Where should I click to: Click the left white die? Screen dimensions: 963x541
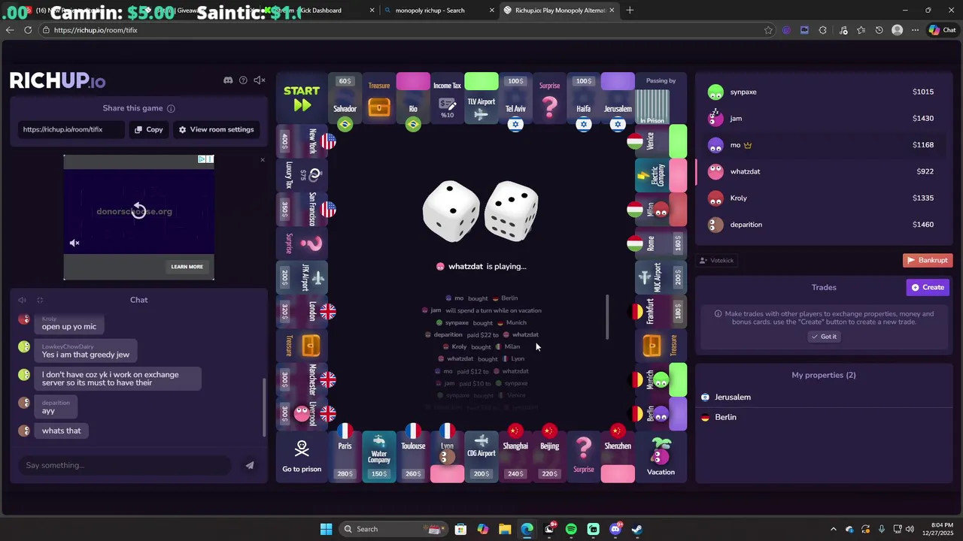point(451,212)
